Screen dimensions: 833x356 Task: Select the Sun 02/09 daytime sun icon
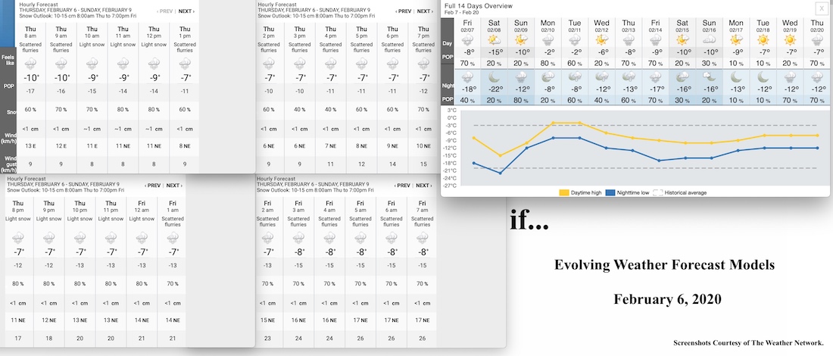click(x=521, y=40)
